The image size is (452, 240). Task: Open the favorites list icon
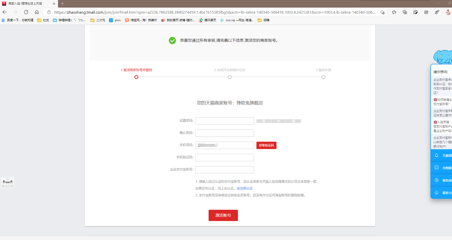pos(394,12)
